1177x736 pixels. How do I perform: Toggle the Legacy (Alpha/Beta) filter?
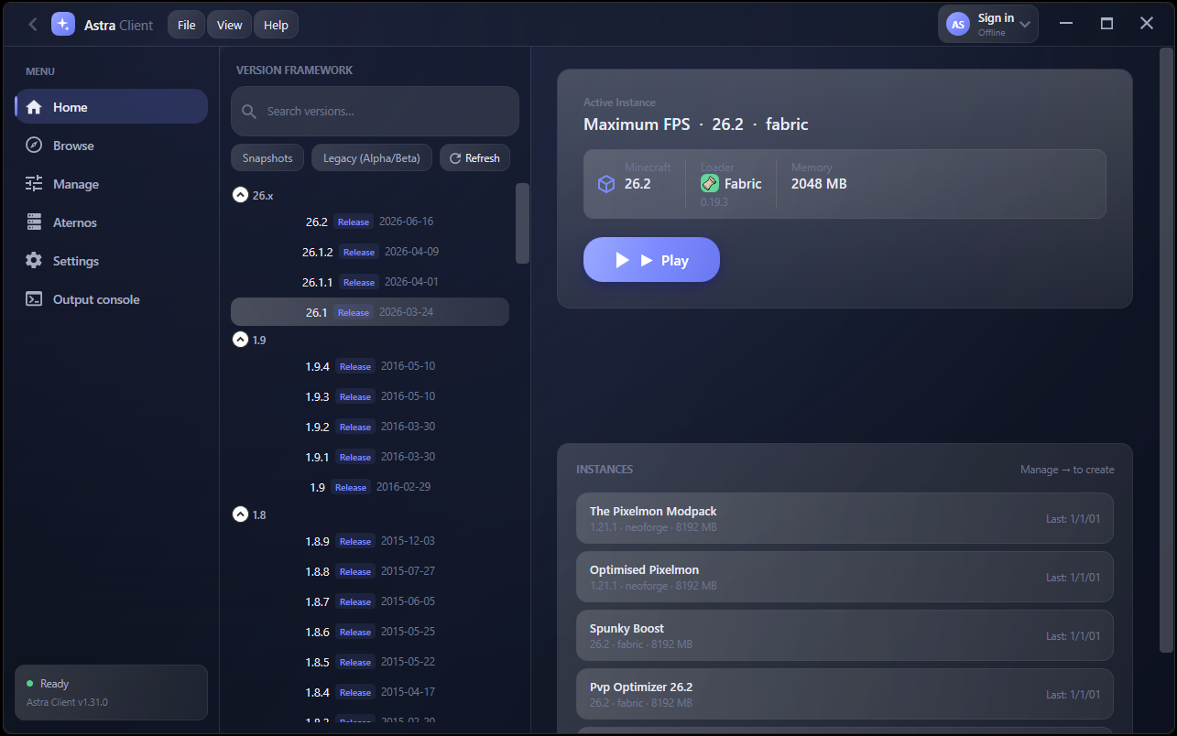372,158
